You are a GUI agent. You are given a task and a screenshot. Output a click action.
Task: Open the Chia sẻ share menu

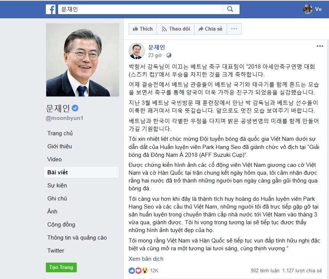(x=211, y=29)
